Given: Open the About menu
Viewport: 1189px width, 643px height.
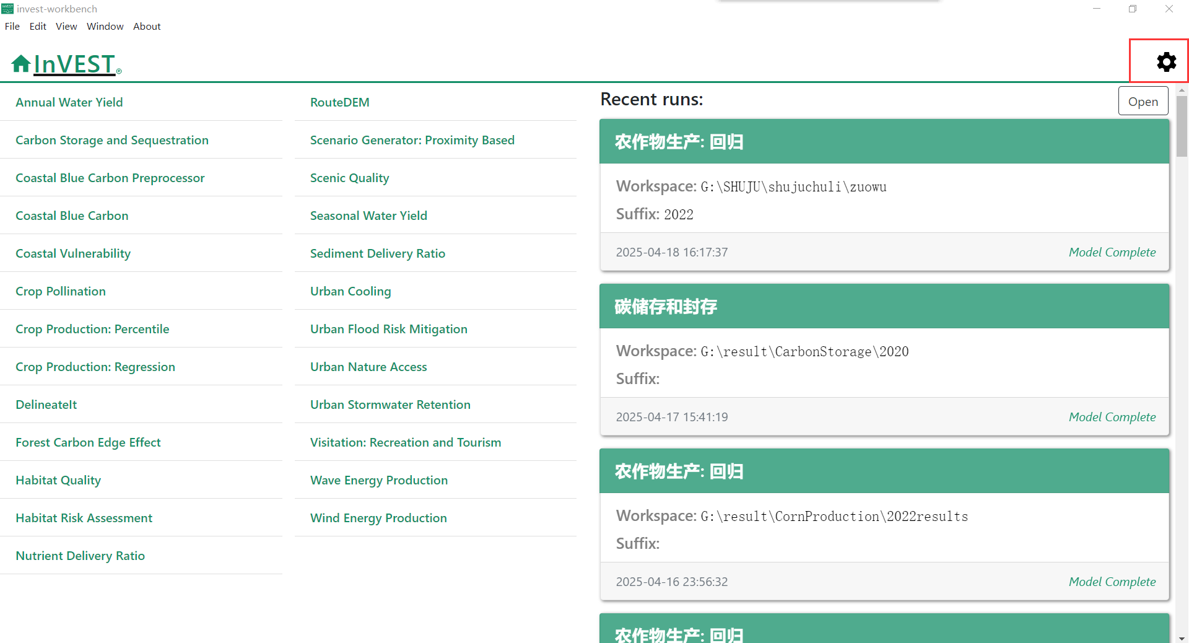Looking at the screenshot, I should click(x=147, y=26).
